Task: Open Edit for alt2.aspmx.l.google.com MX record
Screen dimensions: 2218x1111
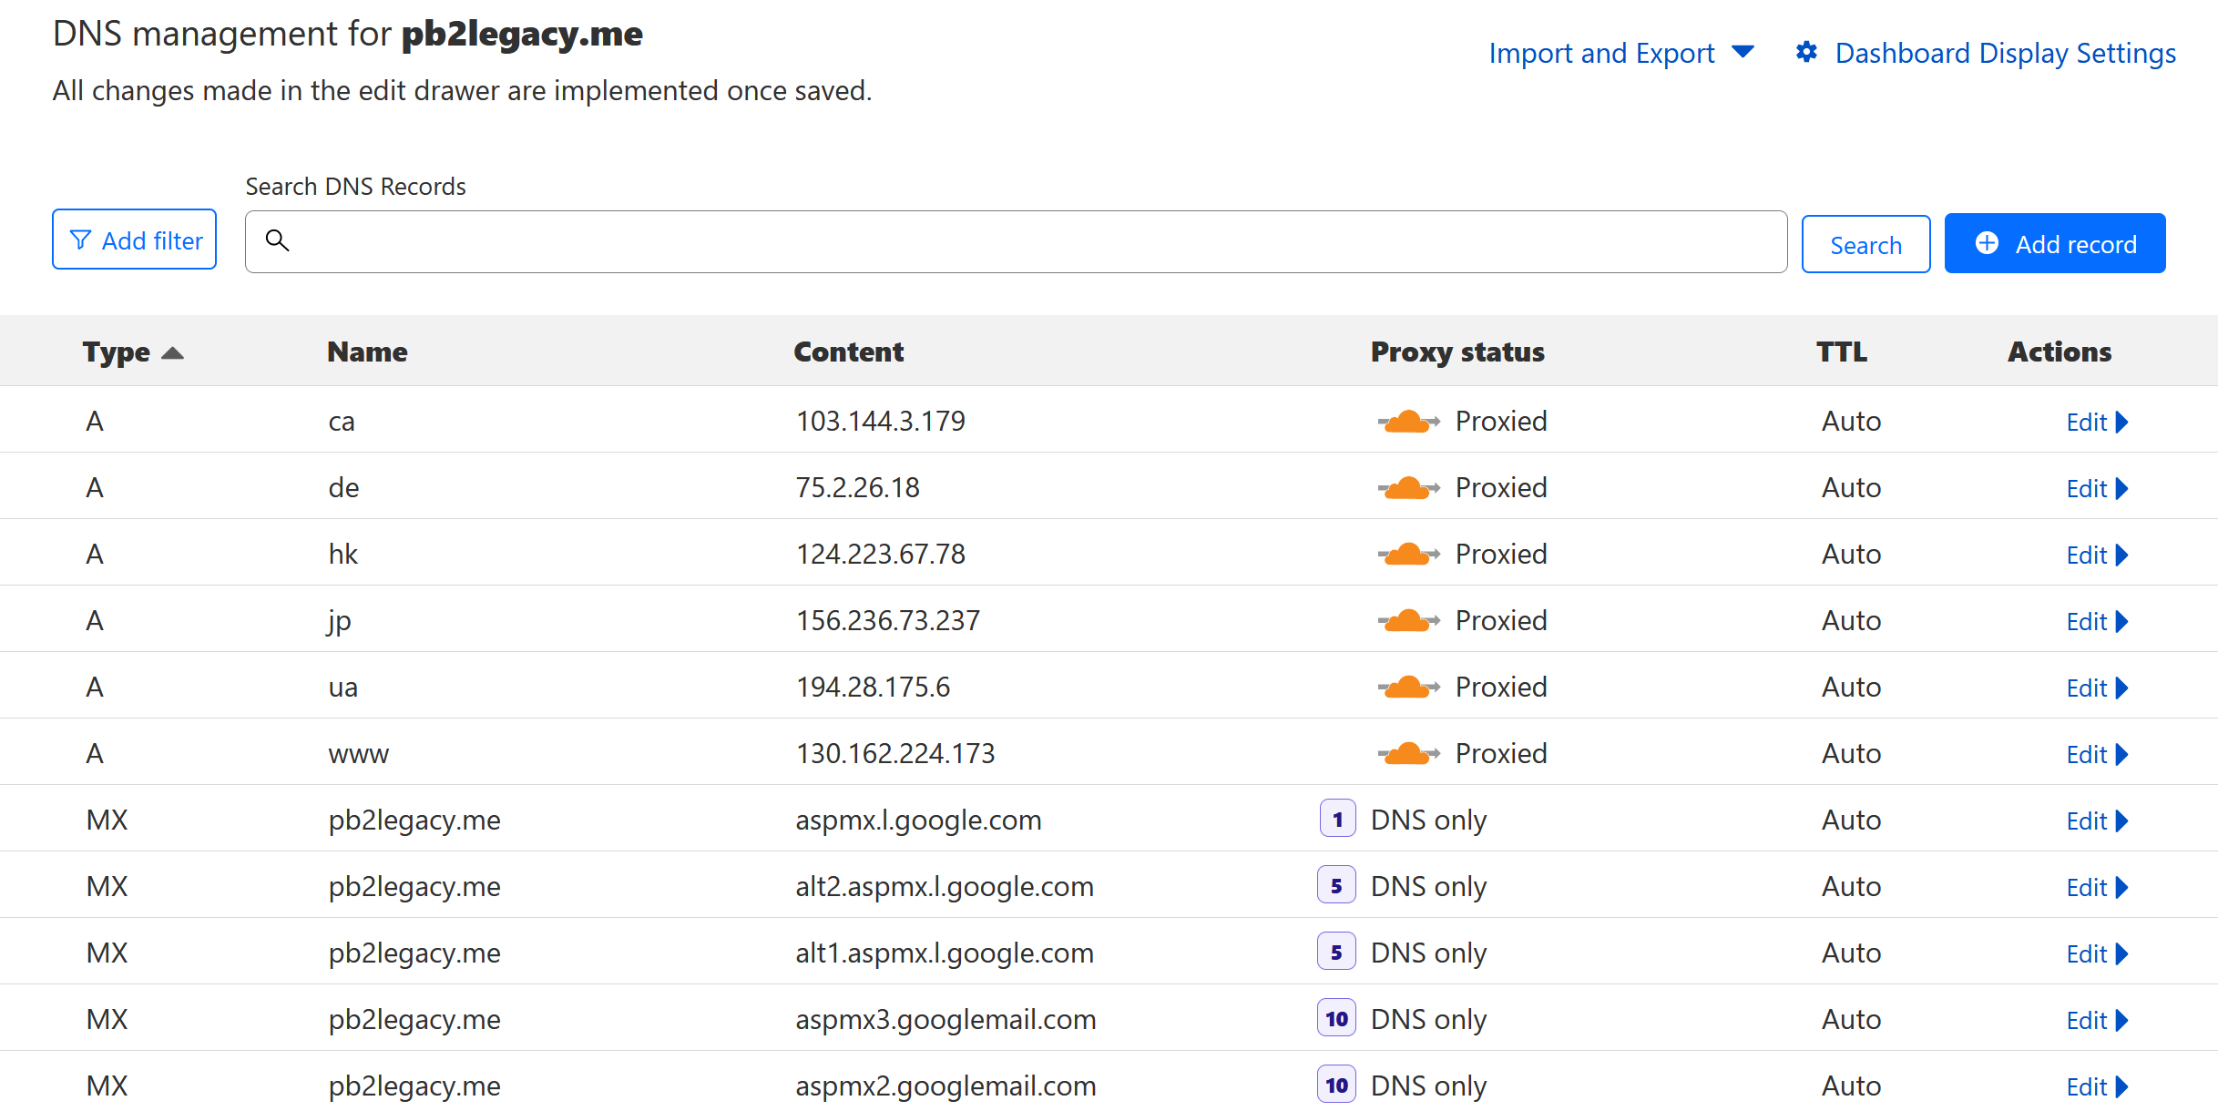Action: point(2096,888)
